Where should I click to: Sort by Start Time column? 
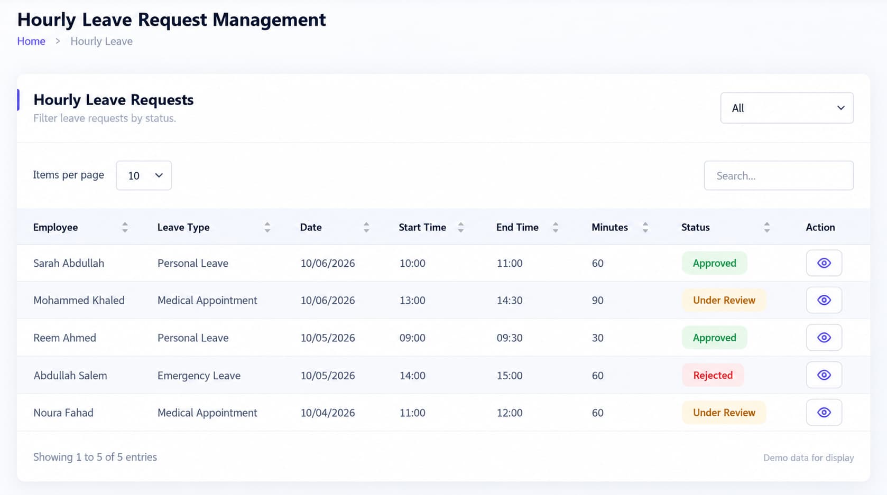click(x=461, y=227)
